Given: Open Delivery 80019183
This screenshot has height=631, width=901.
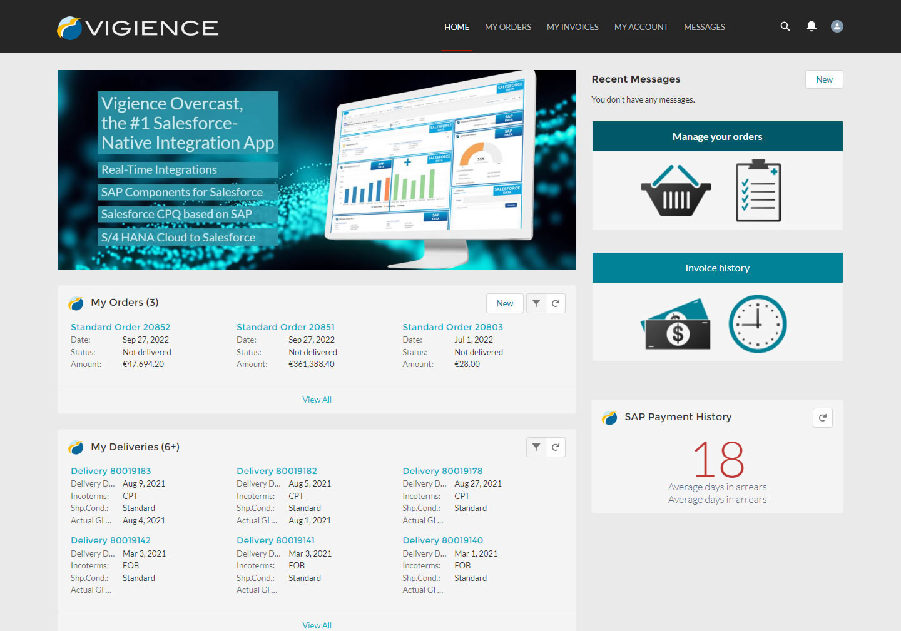Looking at the screenshot, I should click(111, 471).
